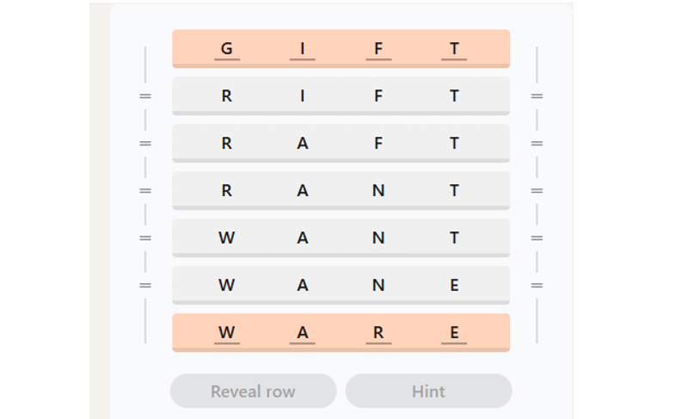The height and width of the screenshot is (419, 675).
Task: Click the underlined letter T in GIFT row
Action: (x=454, y=49)
